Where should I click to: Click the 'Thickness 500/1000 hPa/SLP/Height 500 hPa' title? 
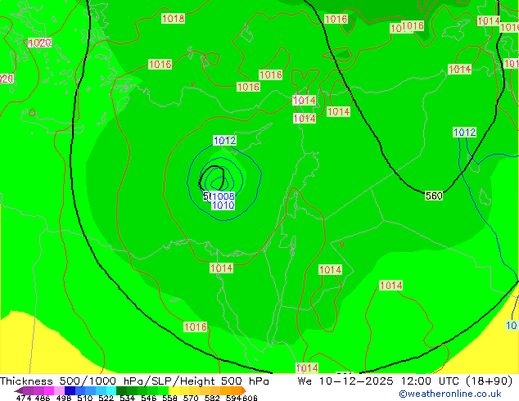[134, 381]
